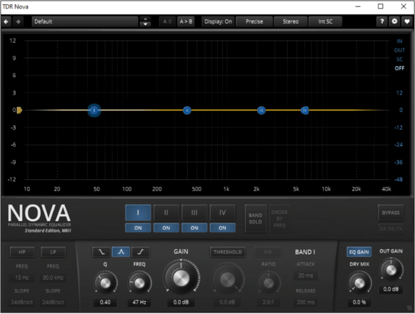Viewport: 415px width, 314px height.
Task: Click the yellow EQ gain marker at 0 dB
Action: pyautogui.click(x=20, y=110)
